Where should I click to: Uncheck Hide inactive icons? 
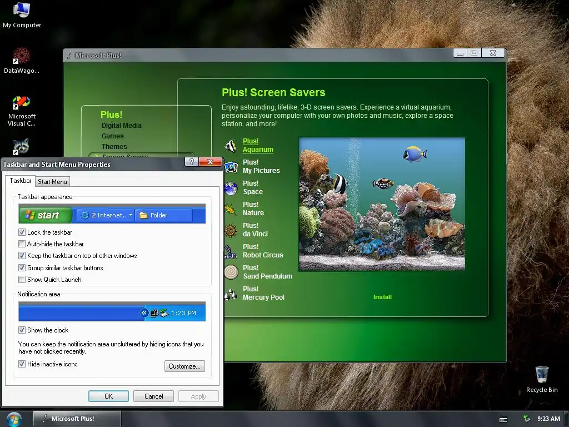pyautogui.click(x=22, y=364)
